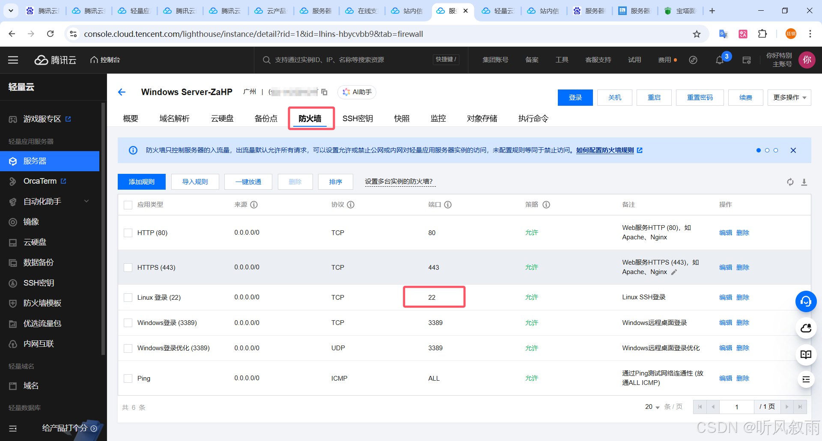Click the Tencent Cloud logo
The width and height of the screenshot is (822, 441).
(x=55, y=60)
